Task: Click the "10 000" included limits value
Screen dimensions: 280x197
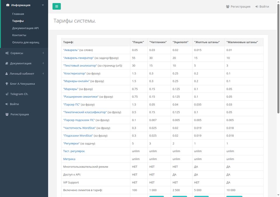Action: click(231, 190)
